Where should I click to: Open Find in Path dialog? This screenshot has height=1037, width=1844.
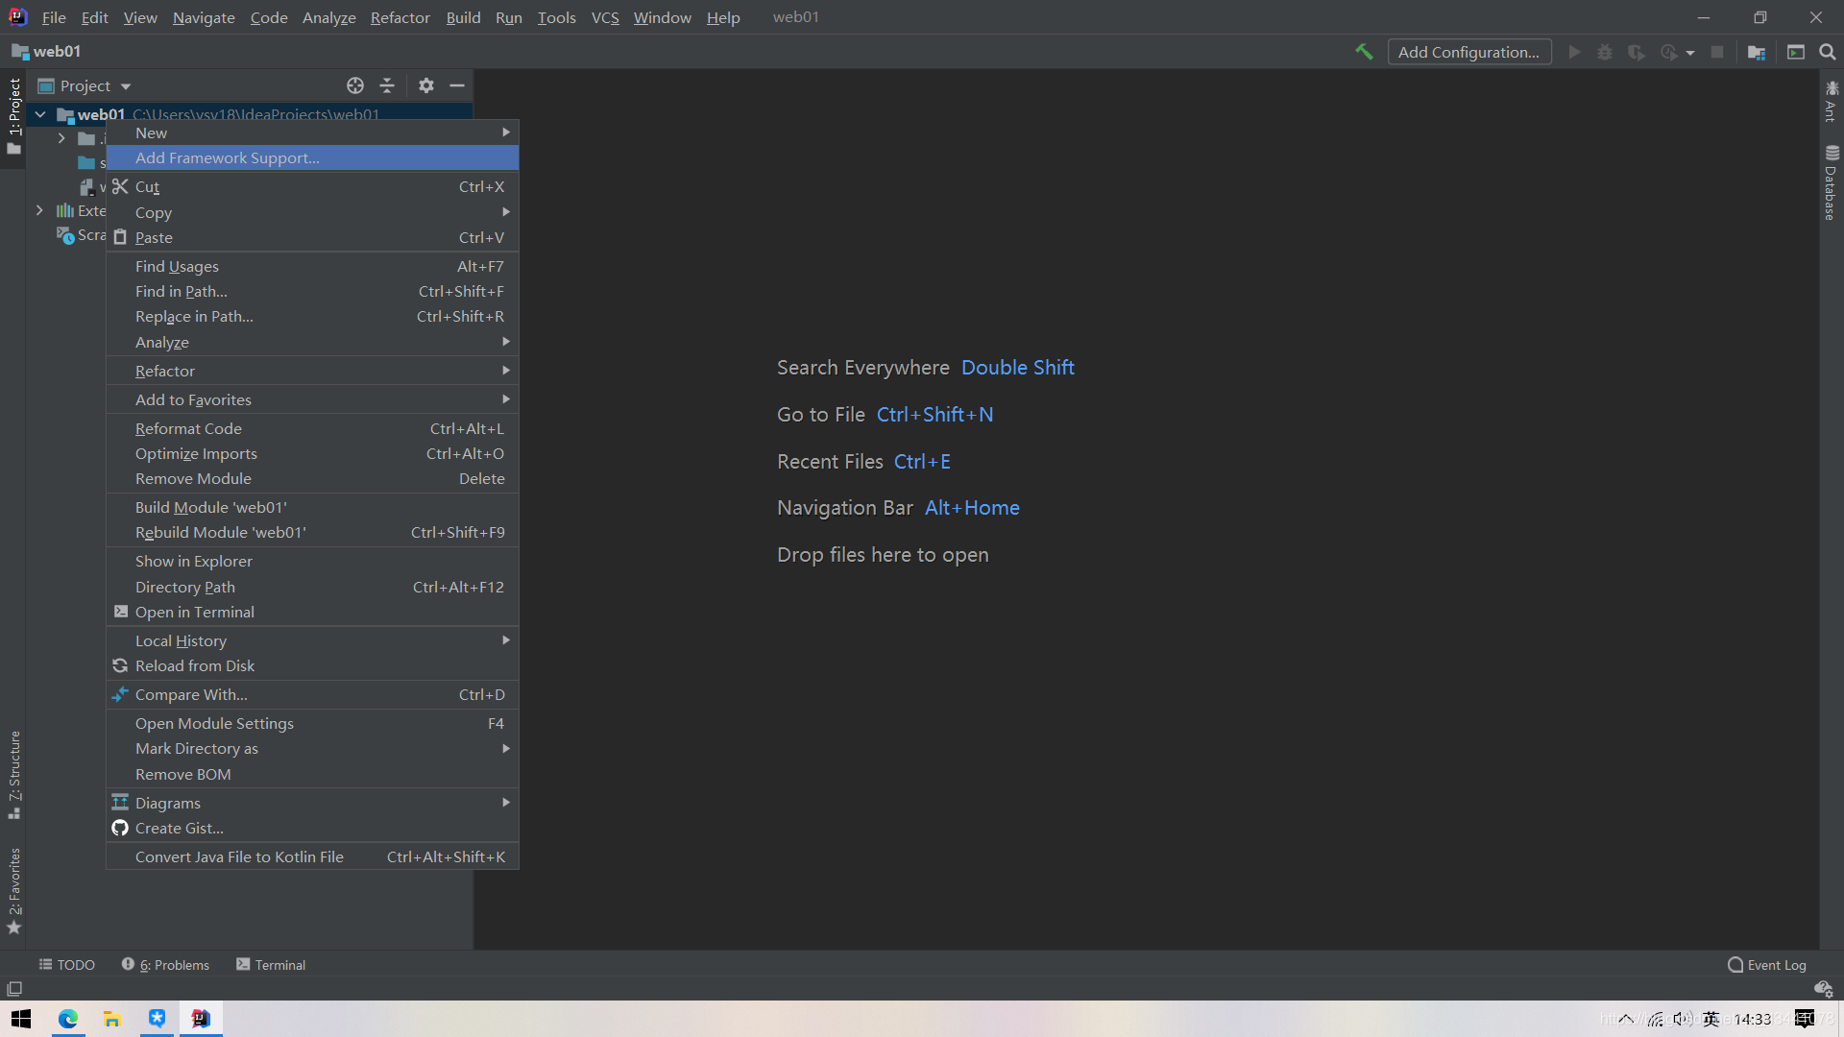182,291
